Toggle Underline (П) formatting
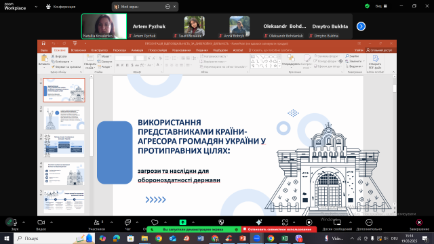The image size is (434, 244). 127,65
